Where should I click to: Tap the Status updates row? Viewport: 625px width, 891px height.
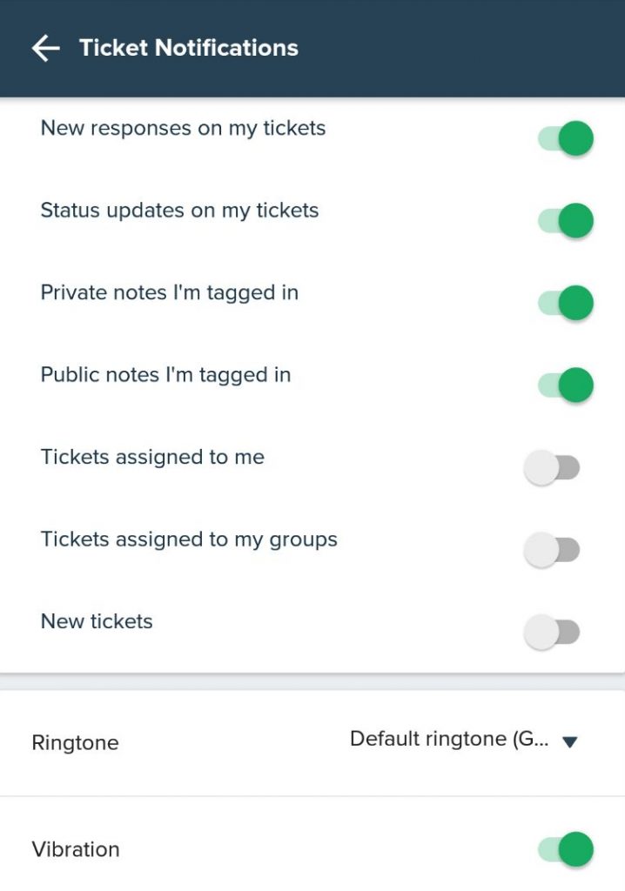tap(179, 210)
